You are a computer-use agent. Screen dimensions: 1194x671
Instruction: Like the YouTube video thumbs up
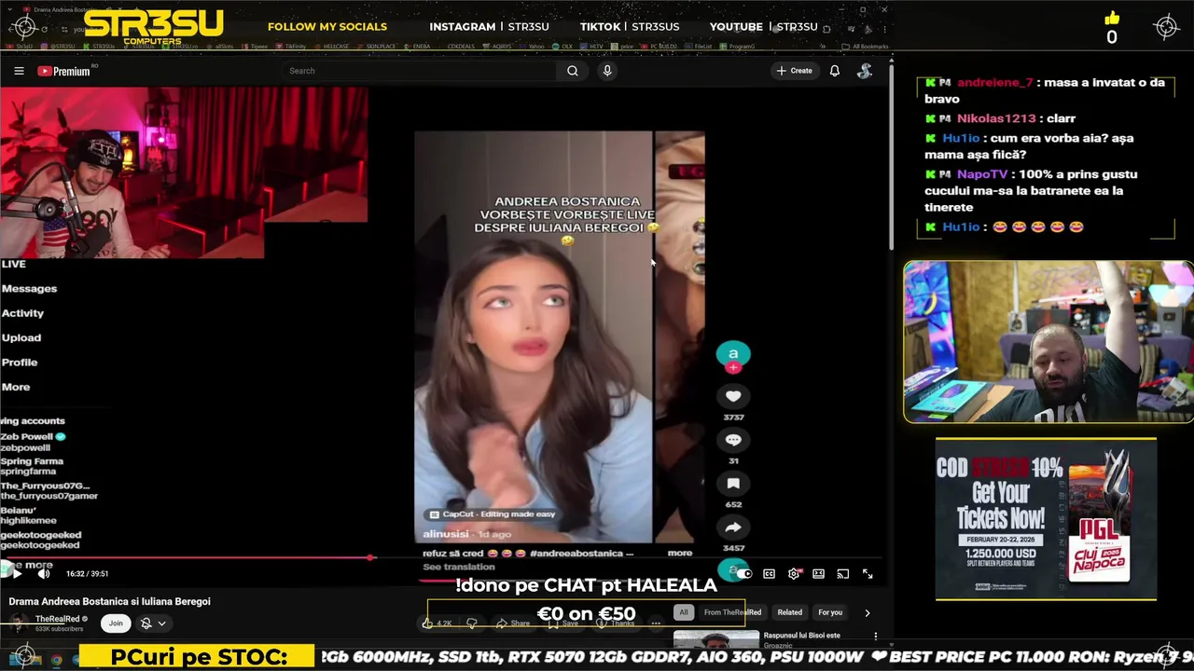[x=438, y=623]
